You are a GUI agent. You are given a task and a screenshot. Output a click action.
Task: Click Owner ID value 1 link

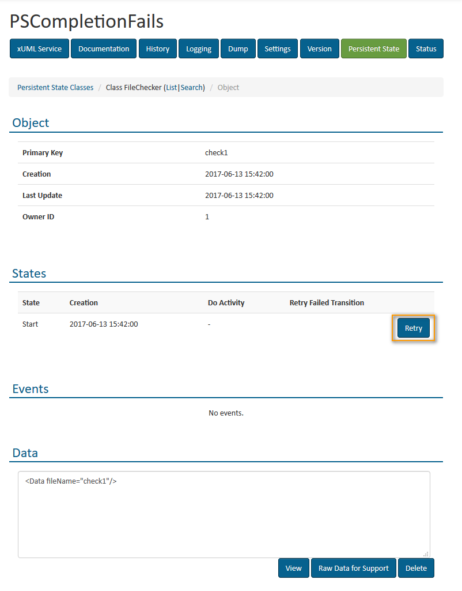(x=207, y=217)
